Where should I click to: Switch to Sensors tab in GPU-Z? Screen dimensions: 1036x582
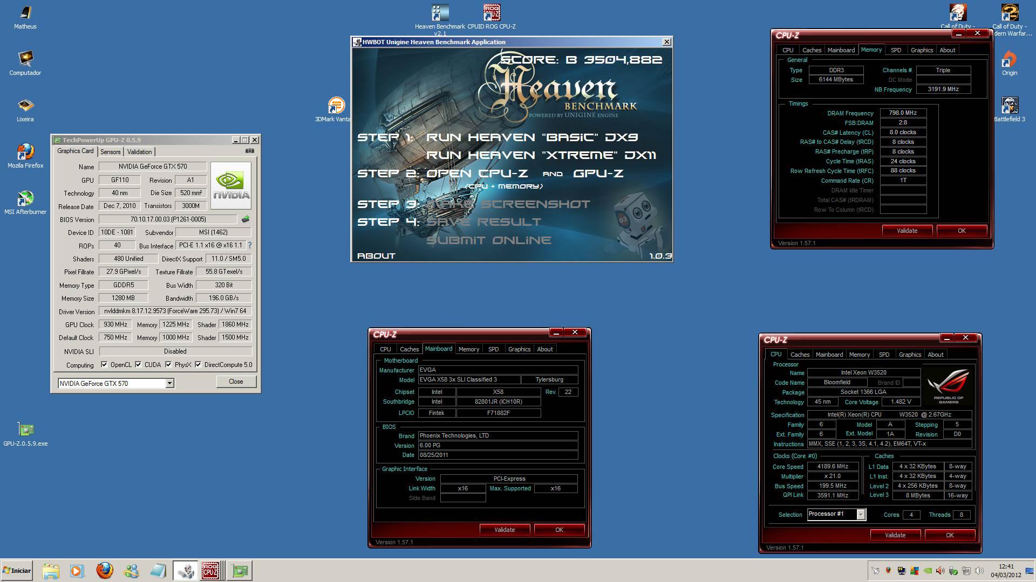(110, 152)
